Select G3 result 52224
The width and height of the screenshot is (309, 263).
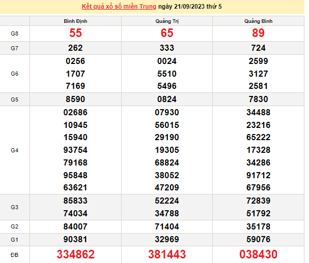point(166,201)
